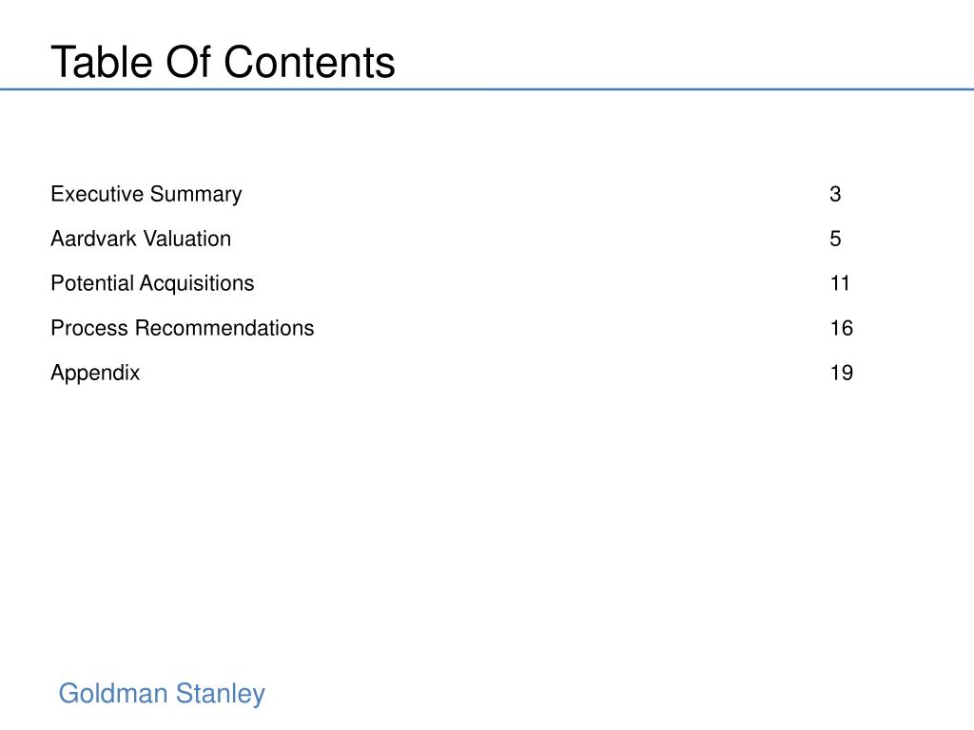Select the Executive Summary entry
The width and height of the screenshot is (974, 730).
(146, 194)
